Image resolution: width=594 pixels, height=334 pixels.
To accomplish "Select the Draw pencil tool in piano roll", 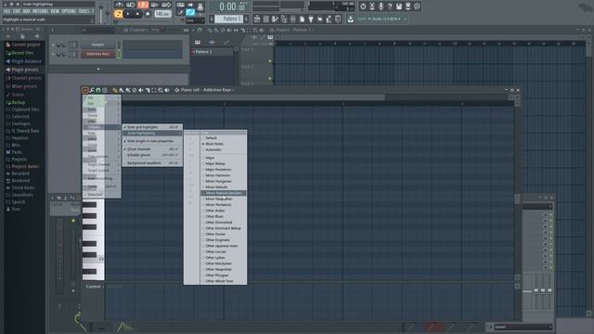I will 115,90.
